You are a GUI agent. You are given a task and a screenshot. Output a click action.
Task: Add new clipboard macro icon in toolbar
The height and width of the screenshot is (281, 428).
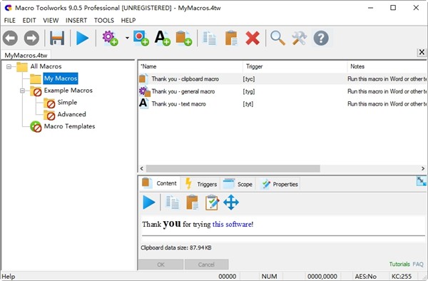pyautogui.click(x=184, y=38)
